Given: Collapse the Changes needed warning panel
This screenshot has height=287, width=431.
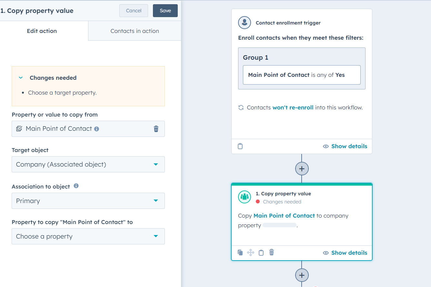Looking at the screenshot, I should (21, 77).
